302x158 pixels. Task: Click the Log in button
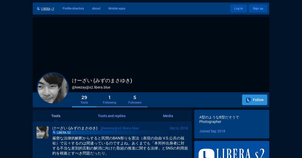point(238,9)
